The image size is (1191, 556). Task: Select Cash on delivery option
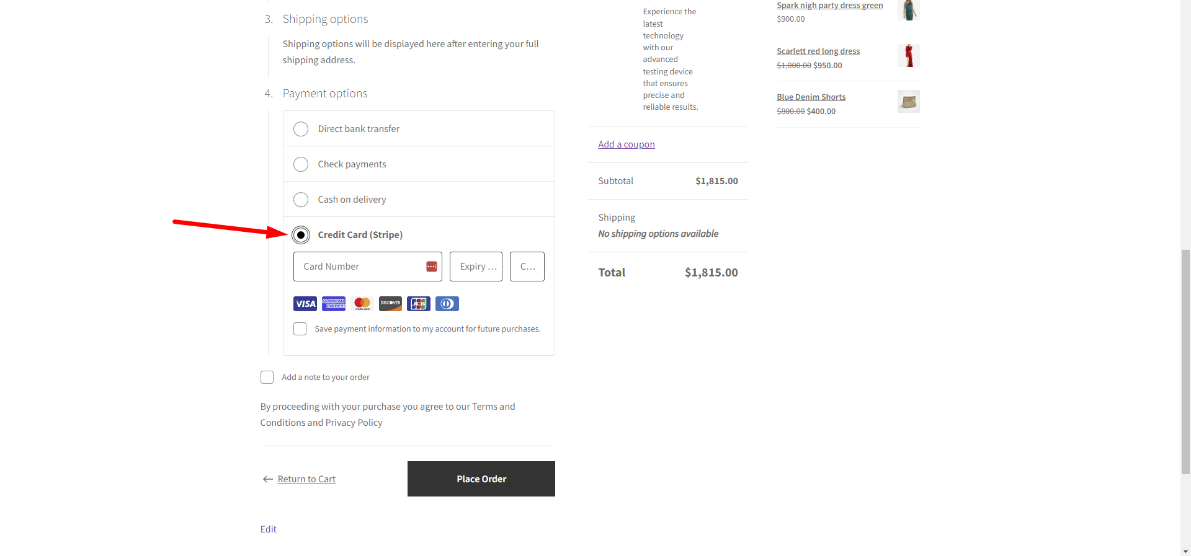coord(301,200)
